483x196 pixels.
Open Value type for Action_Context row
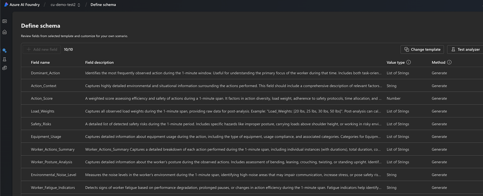392,86
